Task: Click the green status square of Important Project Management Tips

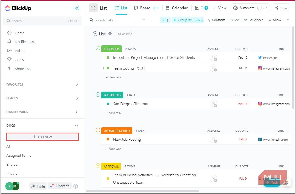Action: pyautogui.click(x=108, y=58)
